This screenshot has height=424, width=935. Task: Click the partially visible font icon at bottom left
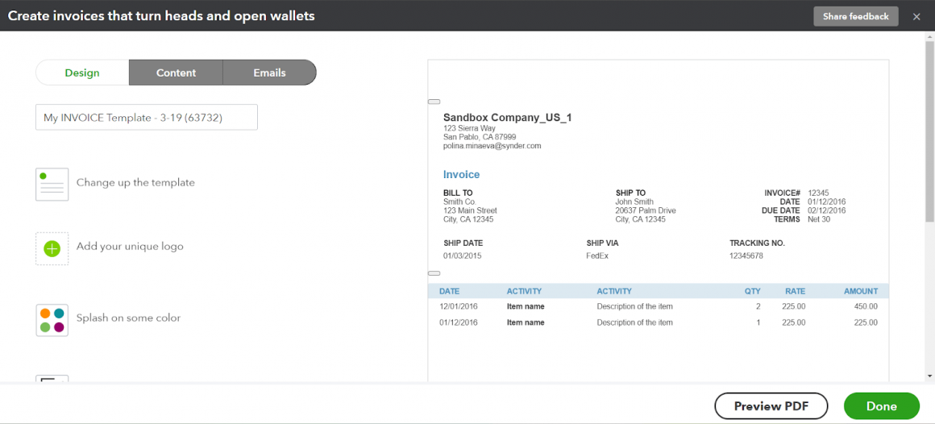[x=52, y=378]
